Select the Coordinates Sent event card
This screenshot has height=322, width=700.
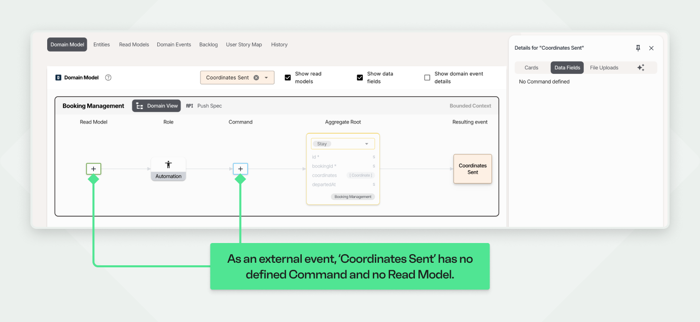(473, 169)
